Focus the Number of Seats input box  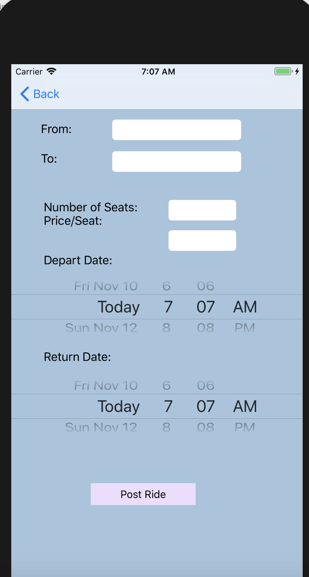coord(202,210)
